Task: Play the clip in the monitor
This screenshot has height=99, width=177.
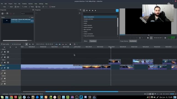Action: click(x=140, y=38)
